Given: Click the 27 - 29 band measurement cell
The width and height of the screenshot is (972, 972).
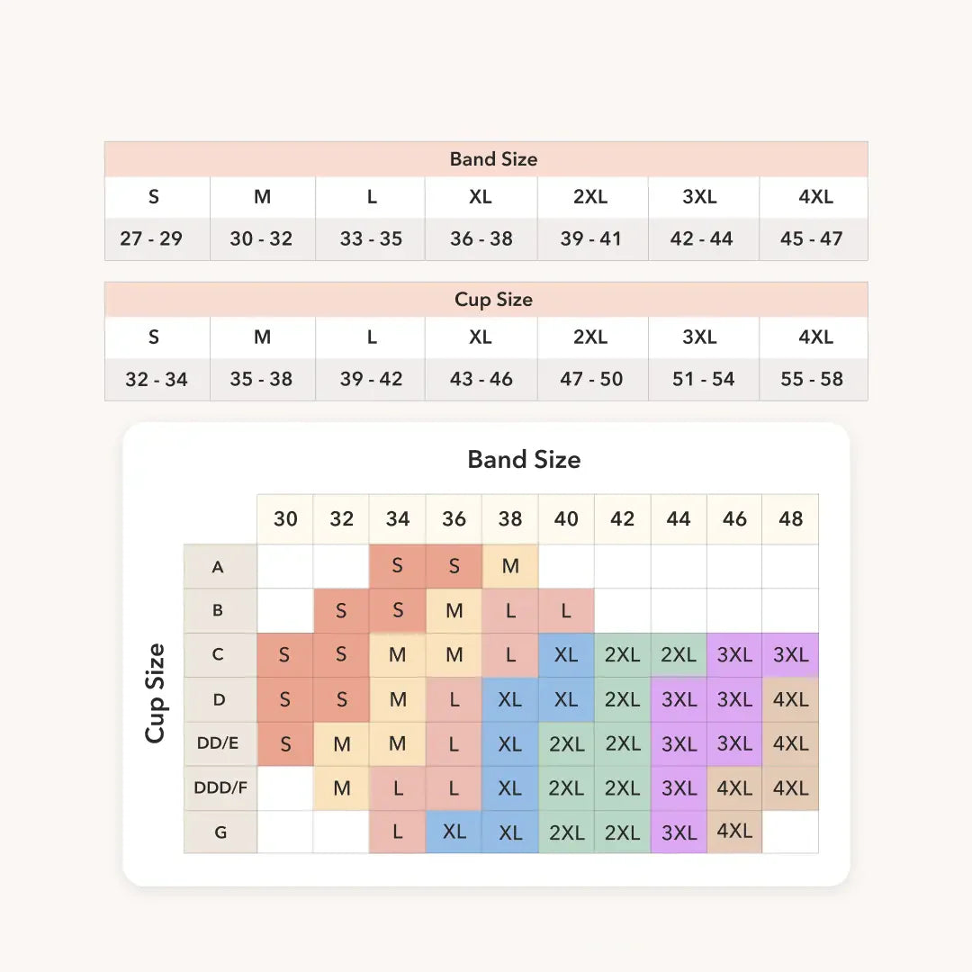Looking at the screenshot, I should click(157, 238).
